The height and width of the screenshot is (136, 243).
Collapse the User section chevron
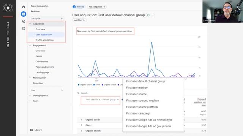point(62,90)
